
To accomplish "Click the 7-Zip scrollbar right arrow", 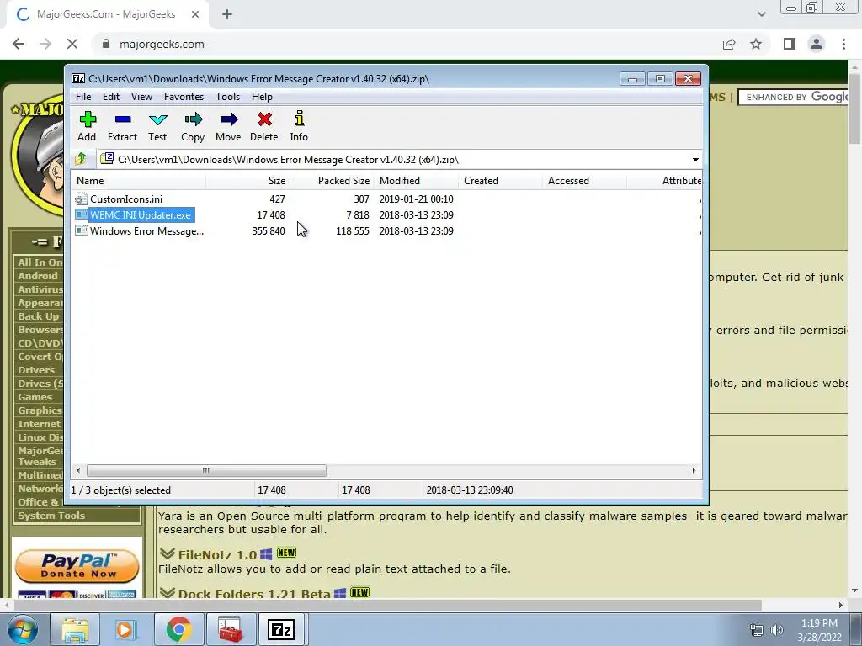I will coord(694,470).
